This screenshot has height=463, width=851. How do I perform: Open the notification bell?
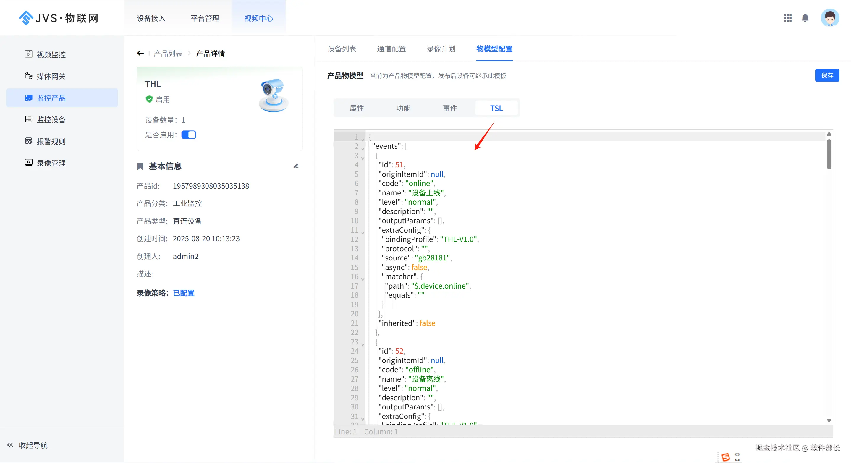point(805,18)
